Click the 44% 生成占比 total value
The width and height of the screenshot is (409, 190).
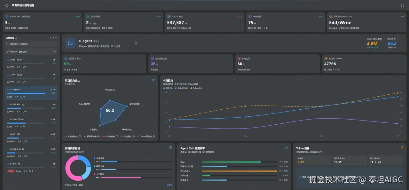(170, 185)
